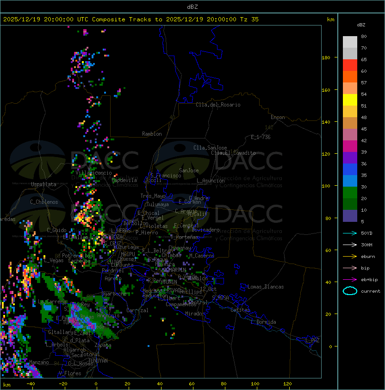Pick the orange swatch between 60 and 57 dBZ
This screenshot has width=385, height=390.
[x=350, y=76]
